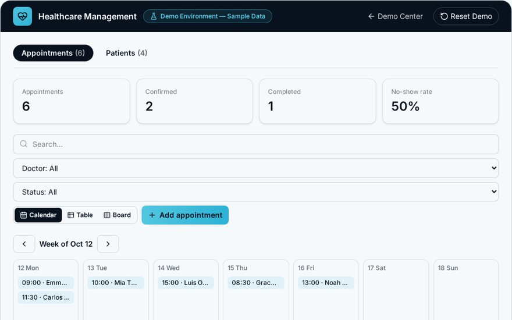512x320 pixels.
Task: Click the No-show rate card showing 50%
Action: click(x=440, y=101)
